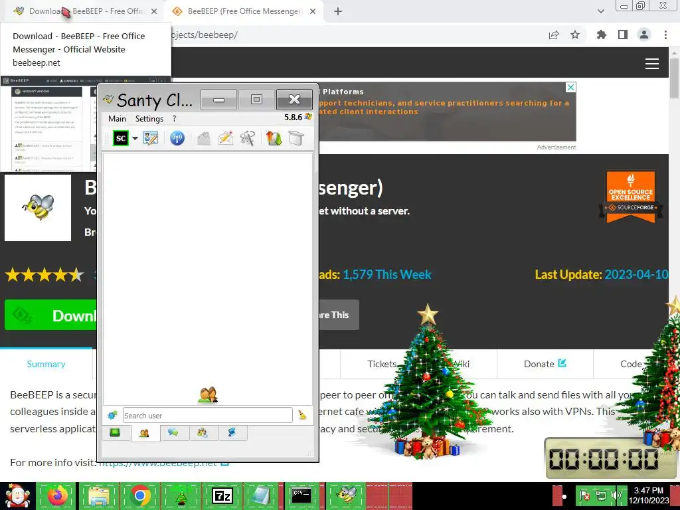The height and width of the screenshot is (510, 680).
Task: Close the BeeBEEP Free Office Messenger tab
Action: pyautogui.click(x=313, y=11)
